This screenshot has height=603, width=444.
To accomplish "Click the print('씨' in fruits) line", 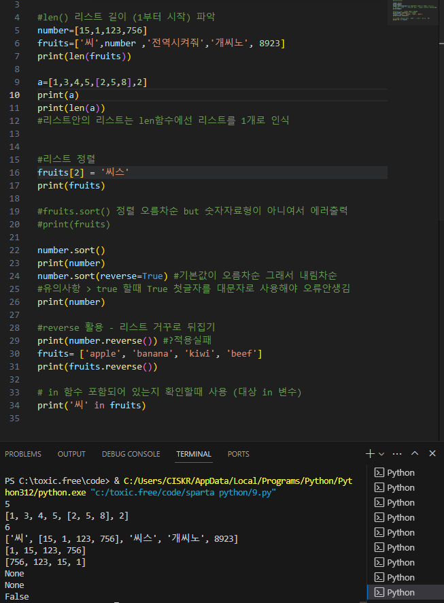I will pyautogui.click(x=91, y=406).
